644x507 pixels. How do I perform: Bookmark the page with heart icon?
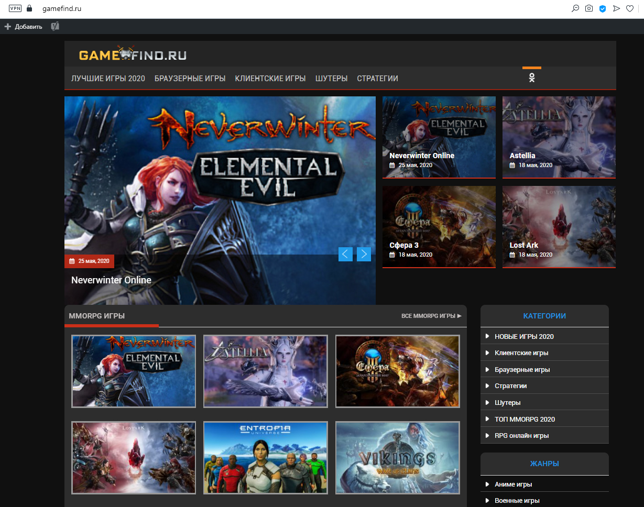(630, 8)
